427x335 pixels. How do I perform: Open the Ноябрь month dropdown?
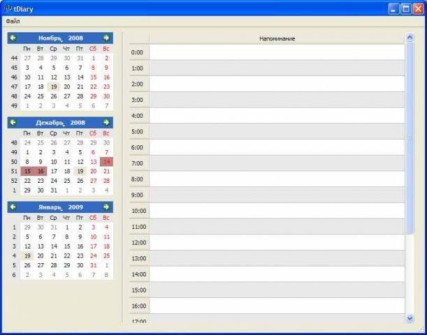[x=50, y=38]
